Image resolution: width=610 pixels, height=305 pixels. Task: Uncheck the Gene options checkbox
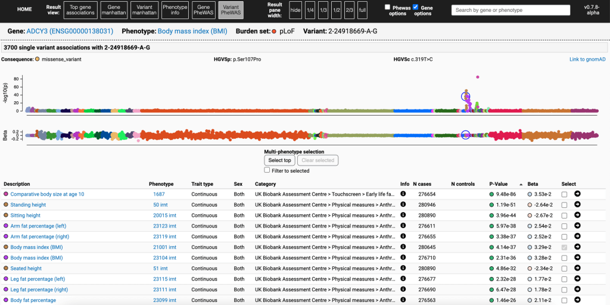pos(416,7)
